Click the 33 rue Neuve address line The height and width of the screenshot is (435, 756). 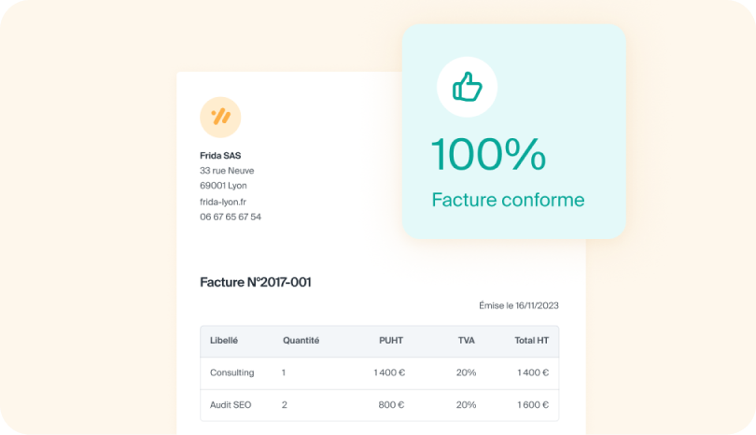[227, 171]
